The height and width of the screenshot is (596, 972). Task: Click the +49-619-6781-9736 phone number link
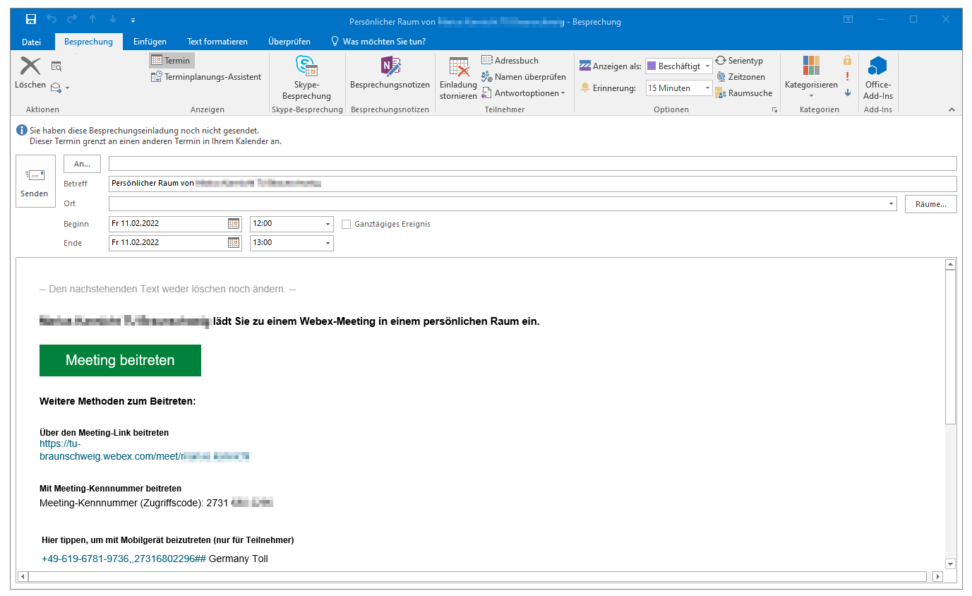pyautogui.click(x=123, y=559)
